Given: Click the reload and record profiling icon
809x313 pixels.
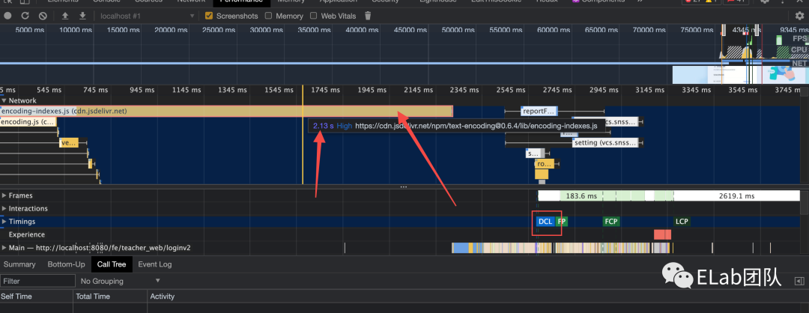Looking at the screenshot, I should click(25, 16).
